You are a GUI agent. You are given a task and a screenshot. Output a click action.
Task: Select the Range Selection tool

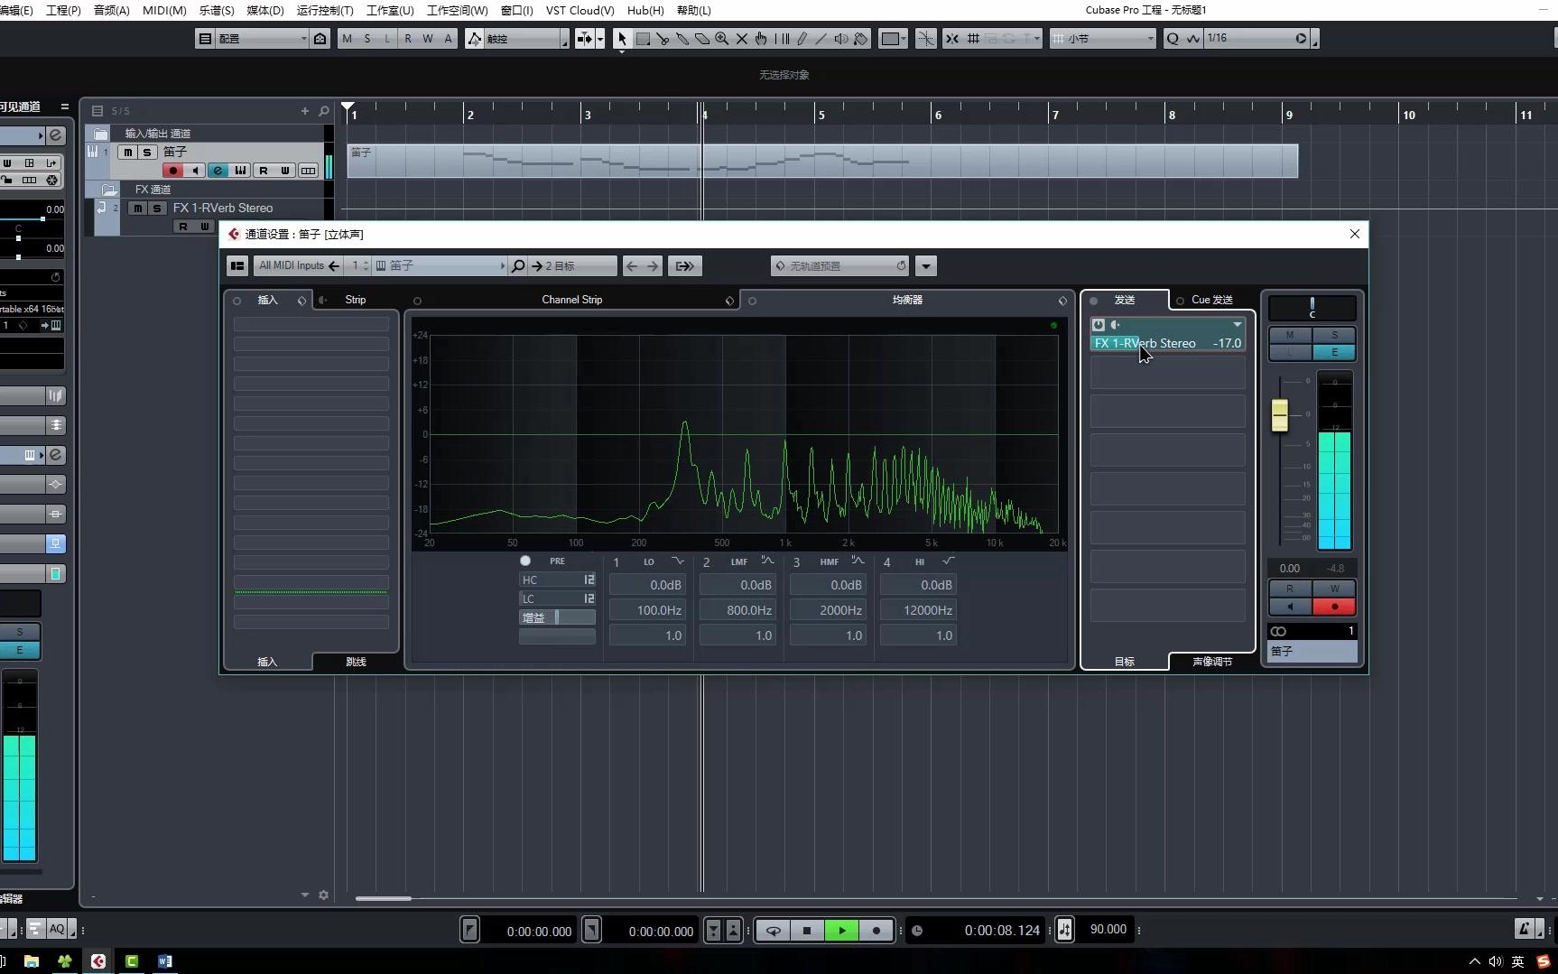click(643, 39)
